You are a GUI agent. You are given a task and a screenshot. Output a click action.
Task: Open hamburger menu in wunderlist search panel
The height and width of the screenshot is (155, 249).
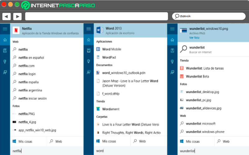pos(172,29)
